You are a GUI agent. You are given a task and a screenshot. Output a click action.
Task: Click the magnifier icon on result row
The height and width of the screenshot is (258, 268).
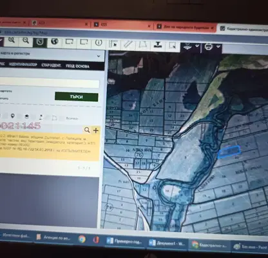pyautogui.click(x=87, y=130)
